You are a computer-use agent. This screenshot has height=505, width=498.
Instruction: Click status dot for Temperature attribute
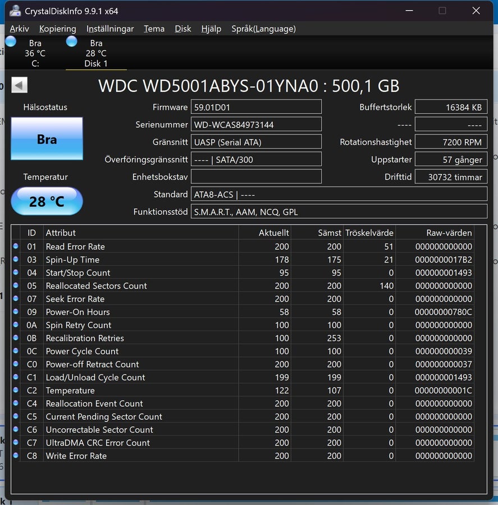pos(16,390)
